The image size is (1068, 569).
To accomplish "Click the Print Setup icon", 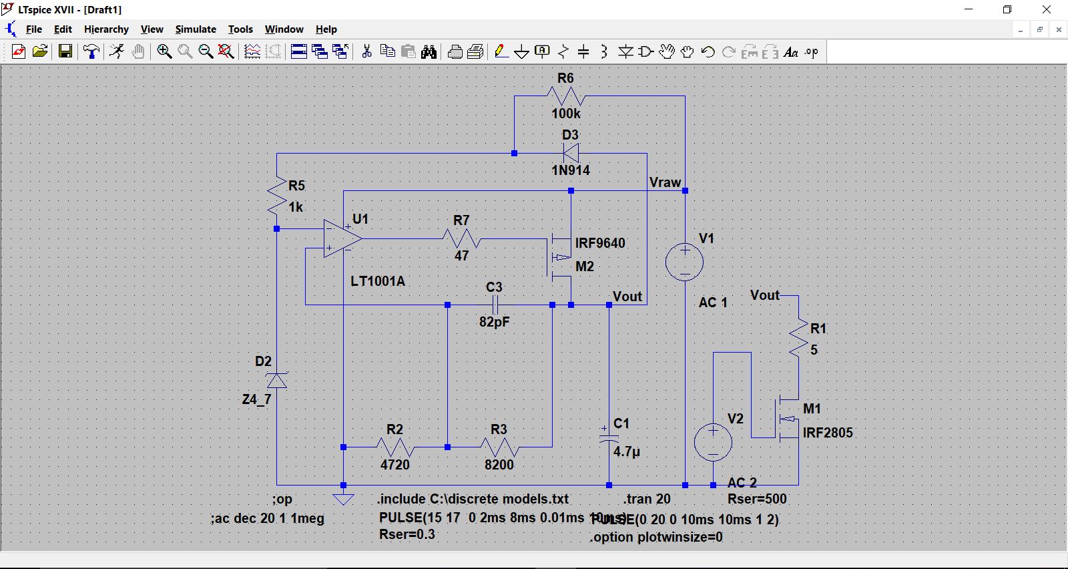I will (x=476, y=51).
